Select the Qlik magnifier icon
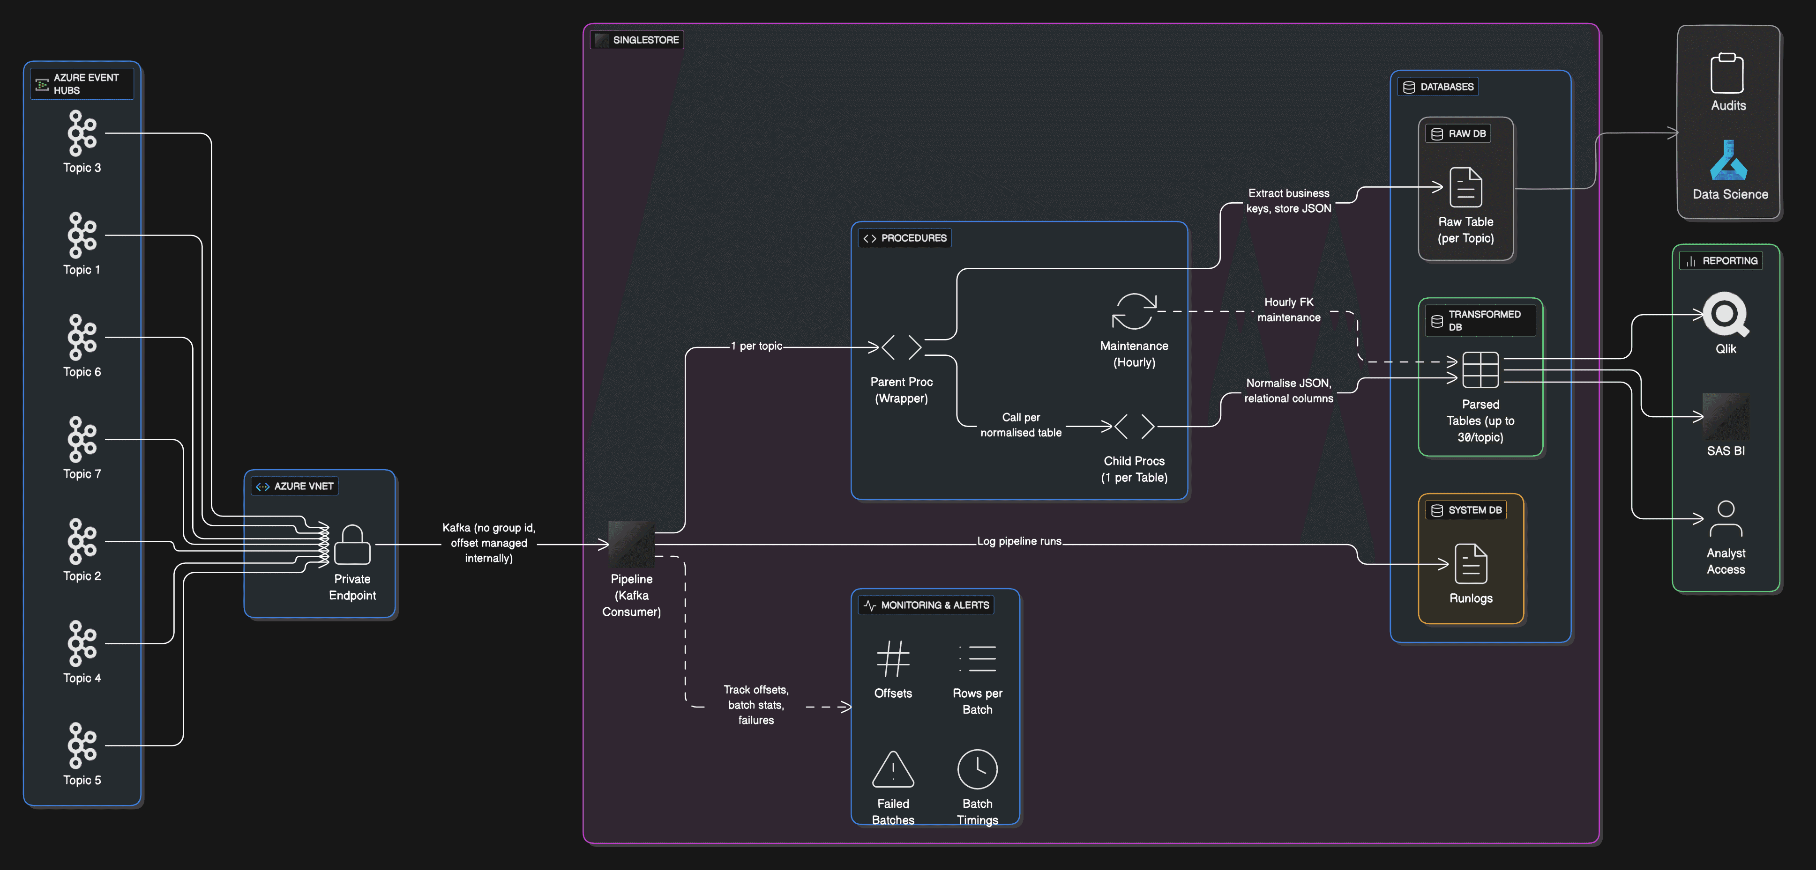This screenshot has height=870, width=1816. tap(1725, 315)
